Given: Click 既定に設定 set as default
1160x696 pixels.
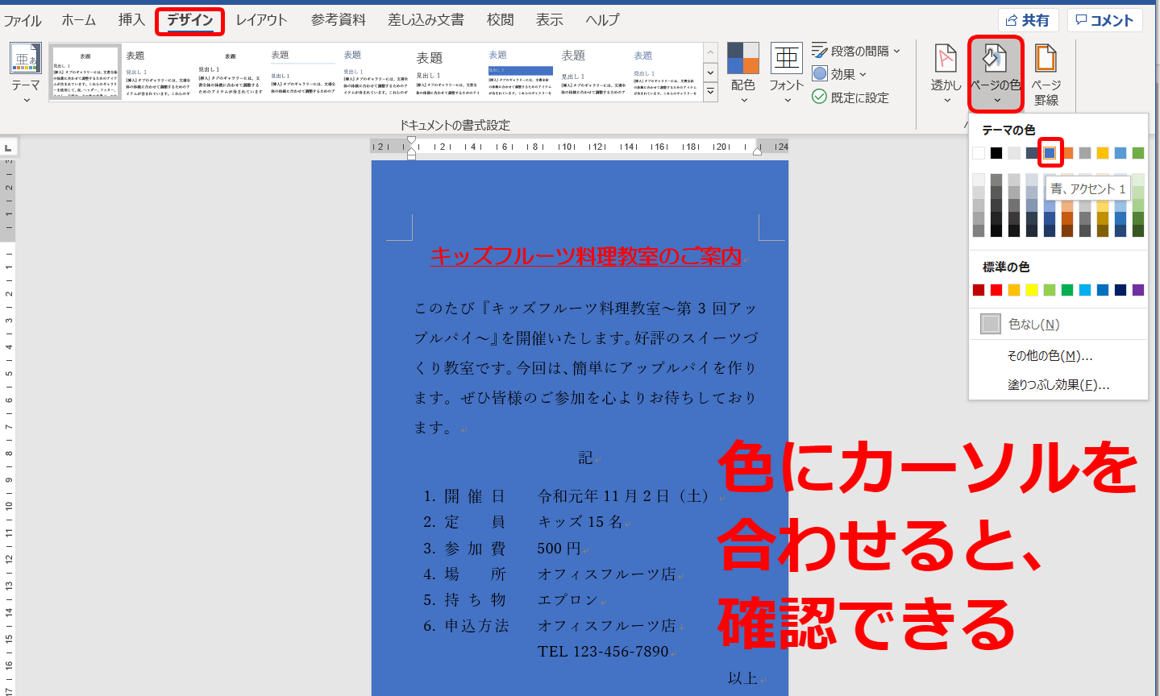Looking at the screenshot, I should click(850, 97).
